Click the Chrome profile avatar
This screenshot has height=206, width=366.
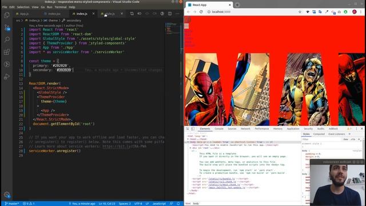coord(355,11)
